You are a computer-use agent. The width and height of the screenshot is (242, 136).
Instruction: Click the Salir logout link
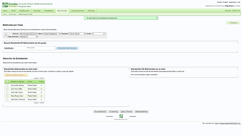(239, 2)
